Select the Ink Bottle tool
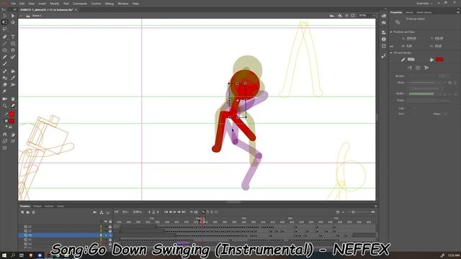The image size is (461, 259). (x=5, y=78)
